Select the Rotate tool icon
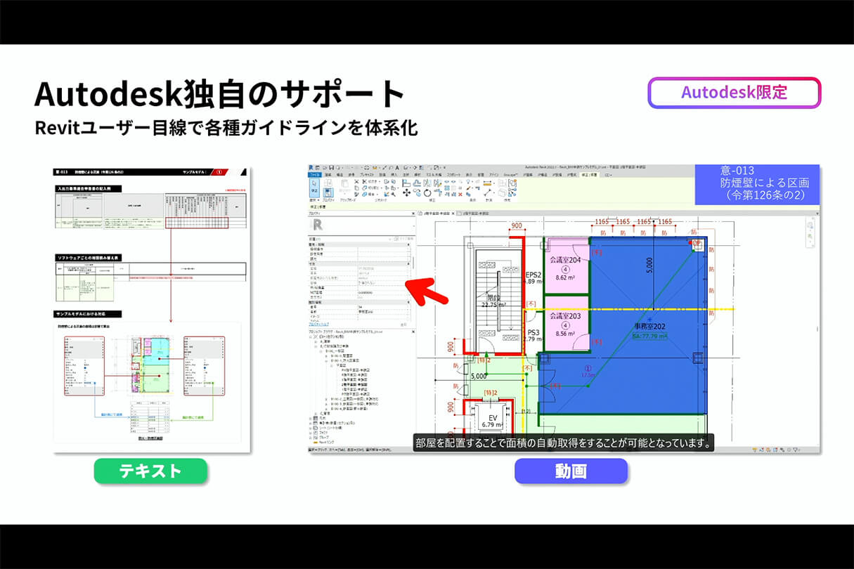This screenshot has height=569, width=854. pos(427,193)
